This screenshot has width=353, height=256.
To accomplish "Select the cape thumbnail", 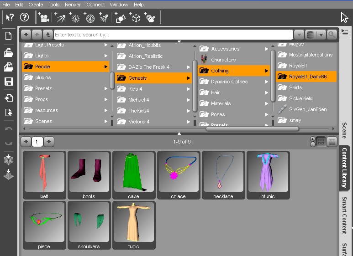I will pyautogui.click(x=134, y=175).
